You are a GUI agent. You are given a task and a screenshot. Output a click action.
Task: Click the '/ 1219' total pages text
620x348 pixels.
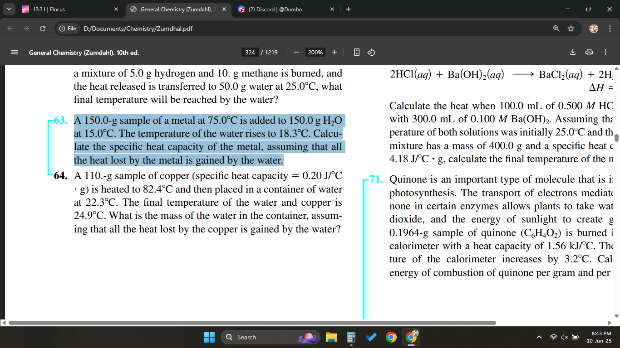(x=269, y=52)
